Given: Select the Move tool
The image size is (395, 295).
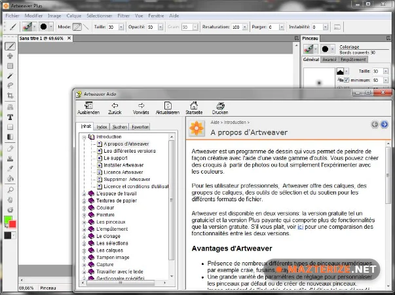Looking at the screenshot, I should point(10,56).
